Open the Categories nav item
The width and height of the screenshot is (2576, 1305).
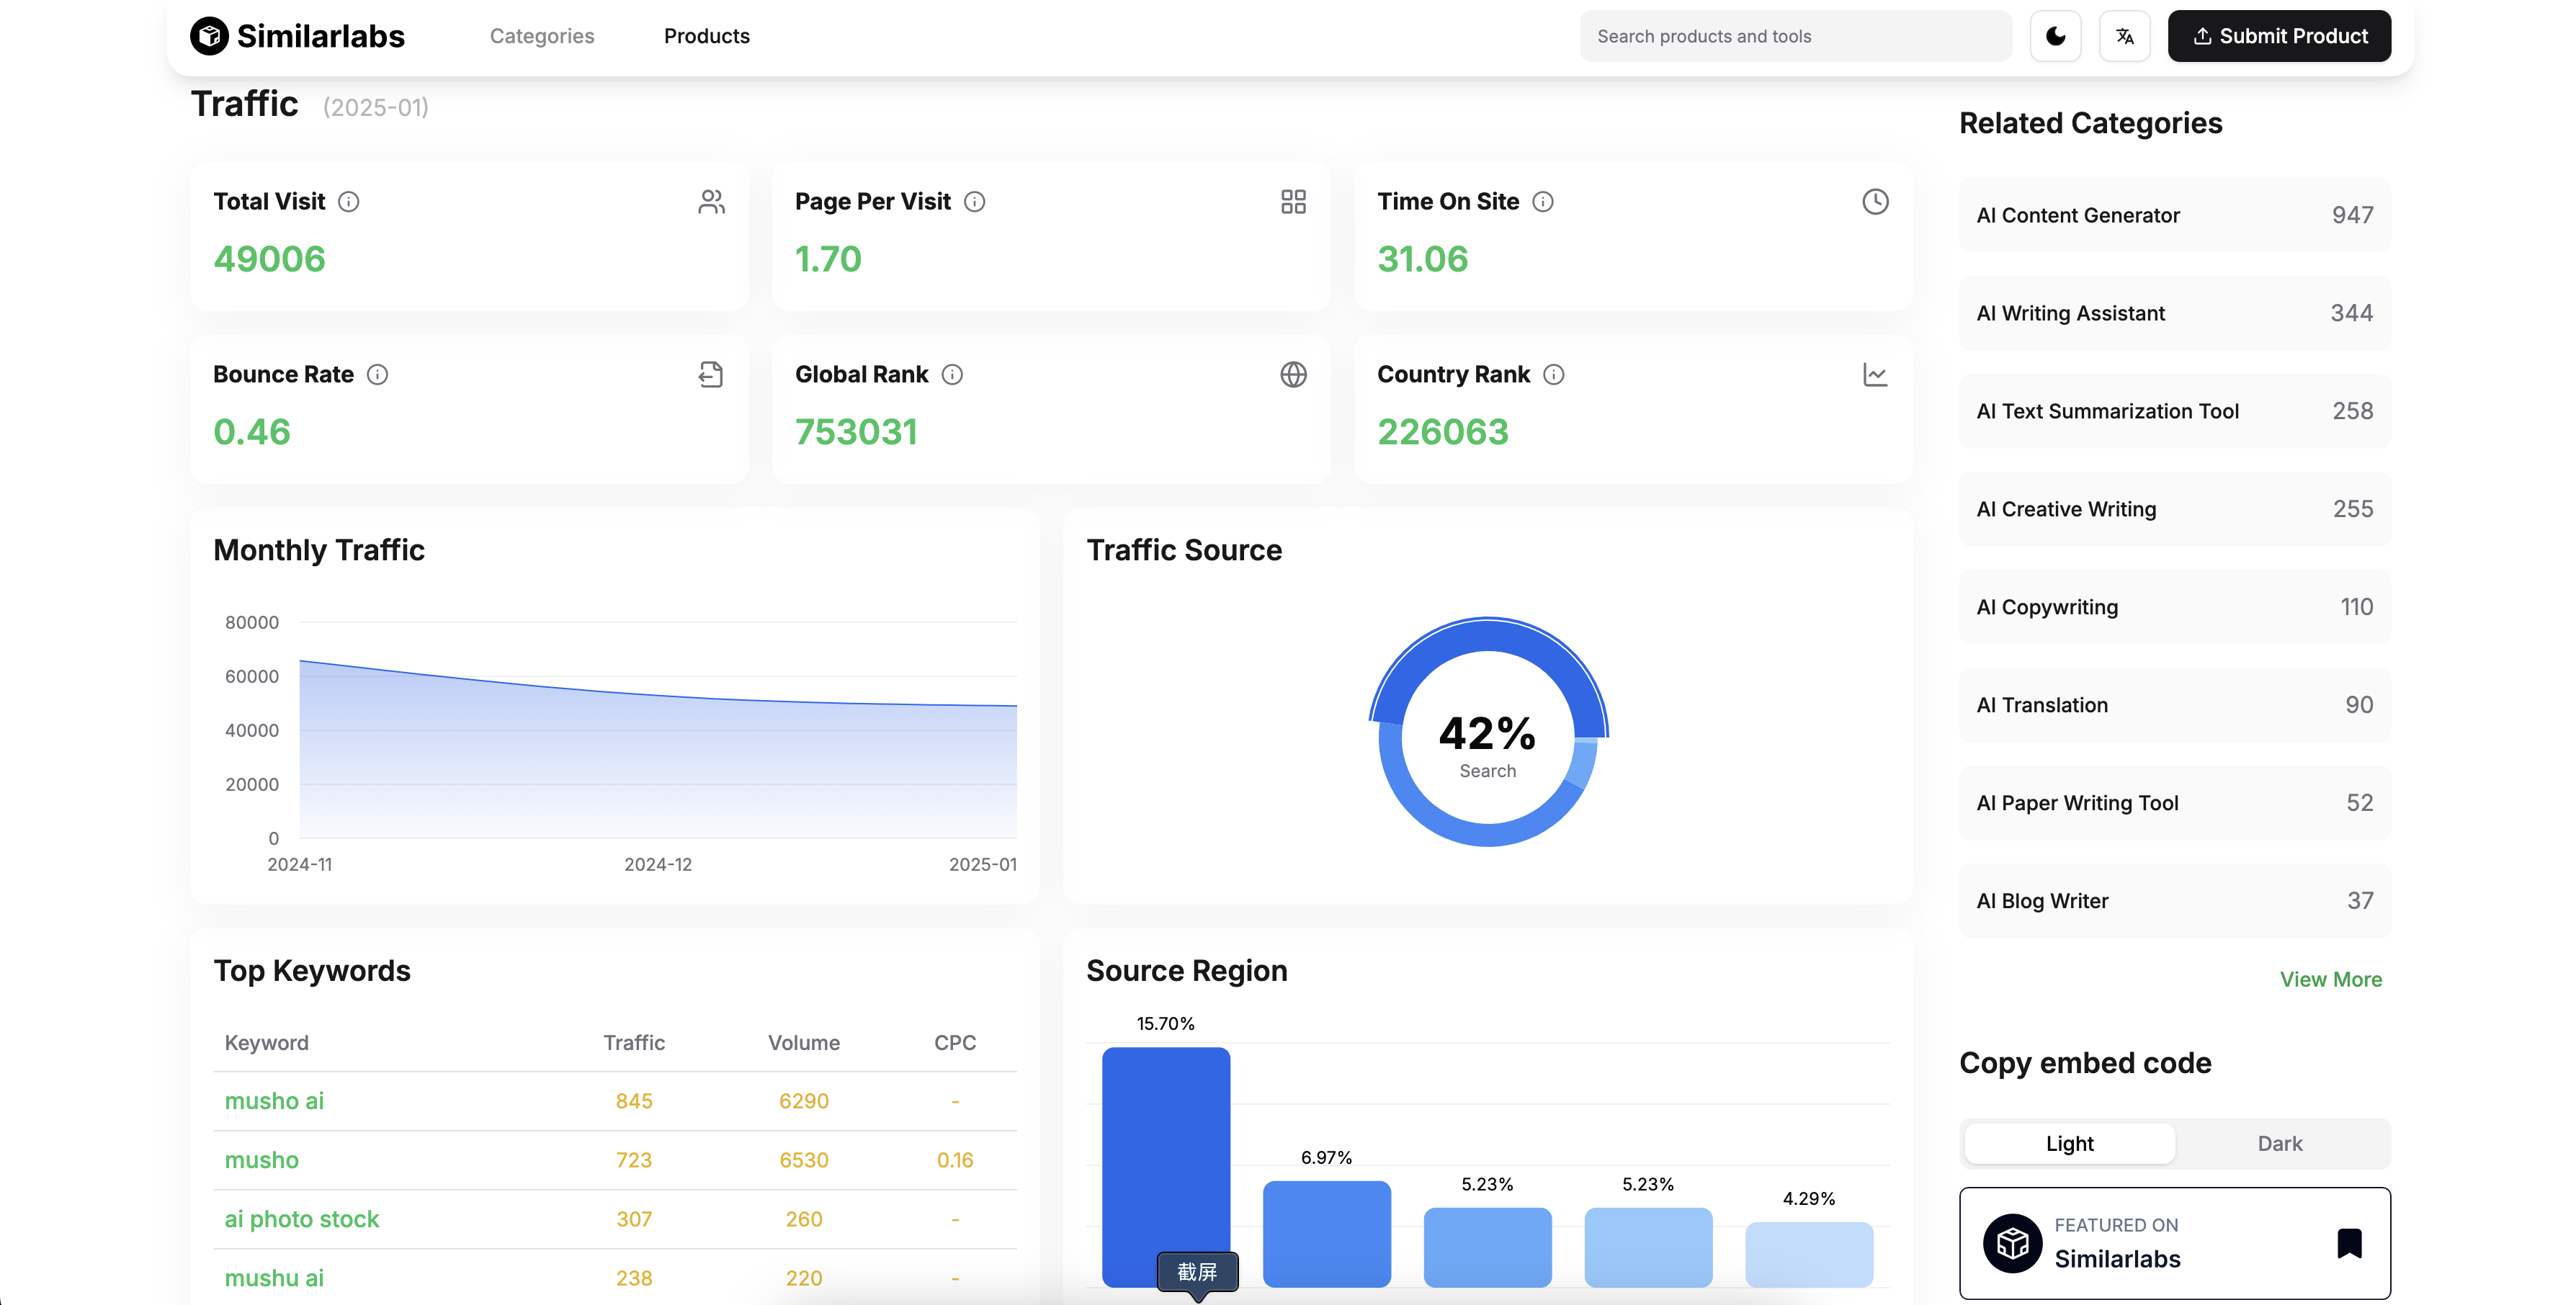[x=542, y=36]
